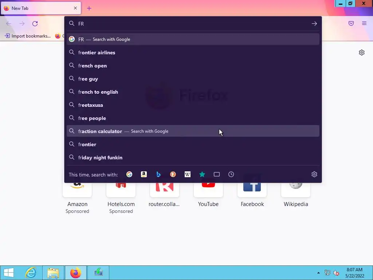Click Firefox icon in taskbar
373x280 pixels.
[76, 273]
